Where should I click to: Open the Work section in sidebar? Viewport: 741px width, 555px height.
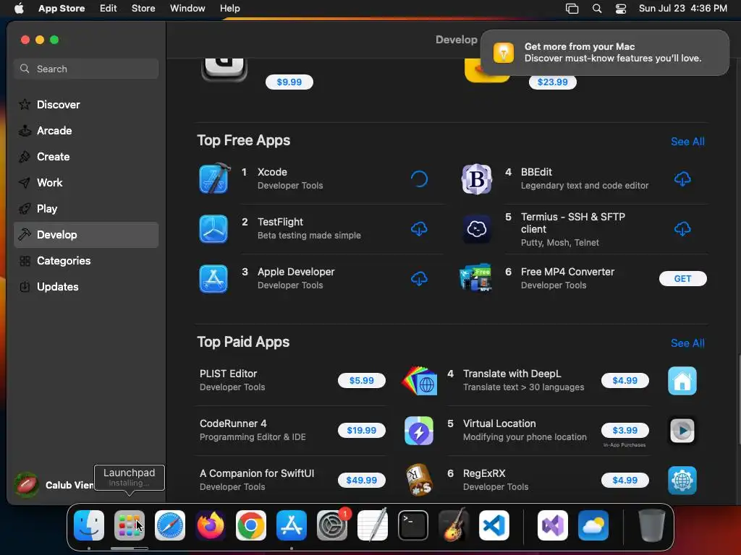tap(86, 183)
